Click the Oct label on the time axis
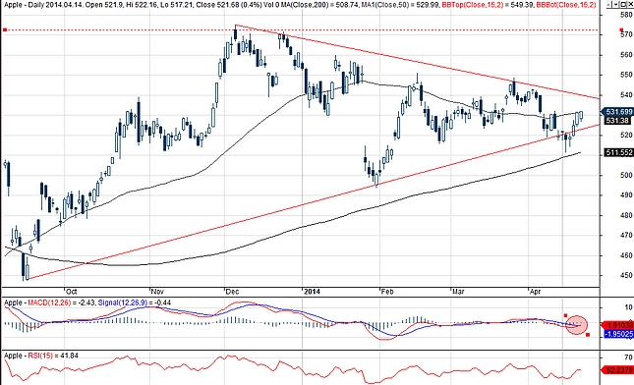Image resolution: width=634 pixels, height=385 pixels. tap(71, 292)
